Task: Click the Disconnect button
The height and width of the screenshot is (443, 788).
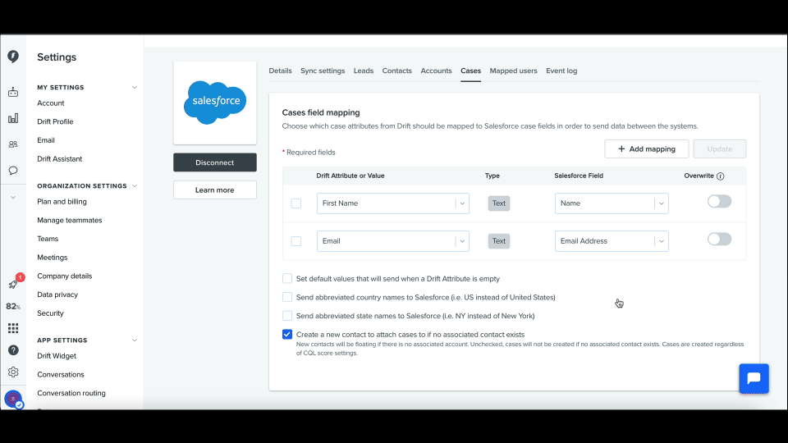Action: [x=215, y=162]
